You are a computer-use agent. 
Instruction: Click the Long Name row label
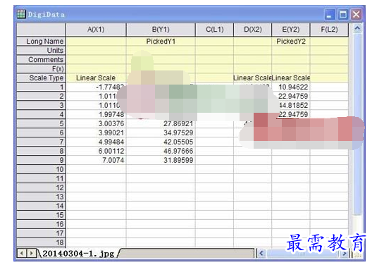pos(42,42)
